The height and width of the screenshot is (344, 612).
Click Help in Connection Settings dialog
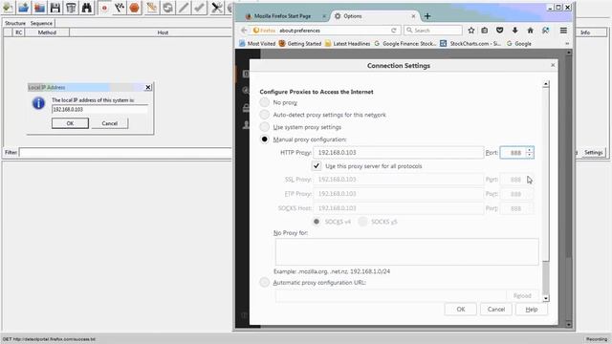point(532,309)
